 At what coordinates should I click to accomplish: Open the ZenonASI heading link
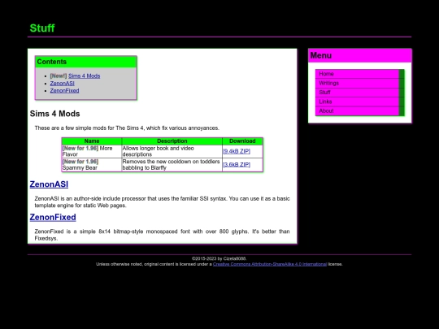point(49,184)
